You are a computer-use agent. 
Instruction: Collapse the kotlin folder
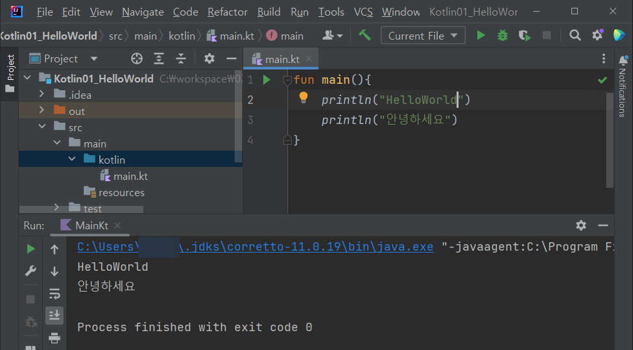72,159
